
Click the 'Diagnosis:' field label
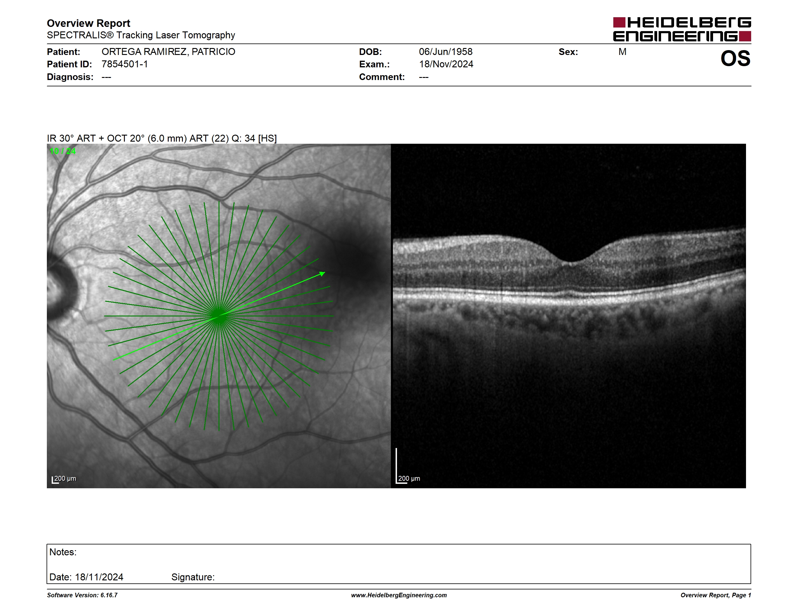point(70,77)
